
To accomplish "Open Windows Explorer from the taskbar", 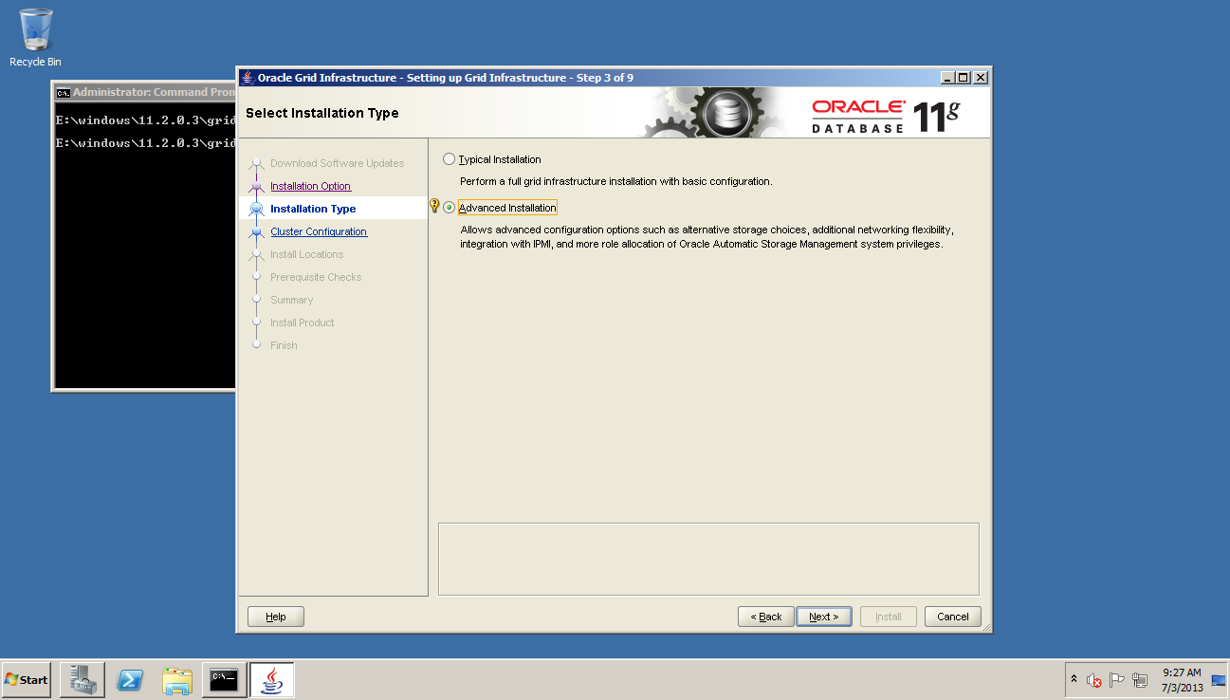I will [177, 680].
